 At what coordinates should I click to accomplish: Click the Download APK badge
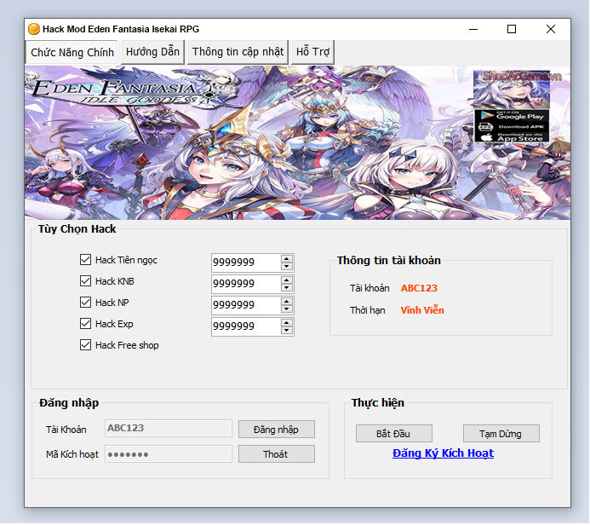(512, 127)
